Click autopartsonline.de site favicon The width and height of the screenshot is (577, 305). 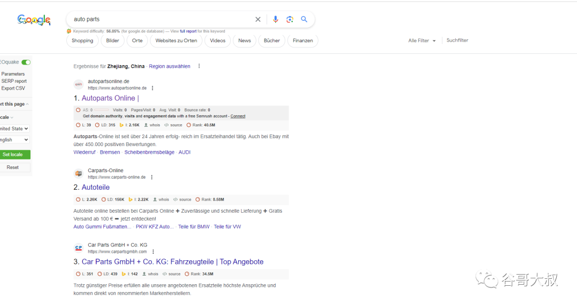[79, 85]
